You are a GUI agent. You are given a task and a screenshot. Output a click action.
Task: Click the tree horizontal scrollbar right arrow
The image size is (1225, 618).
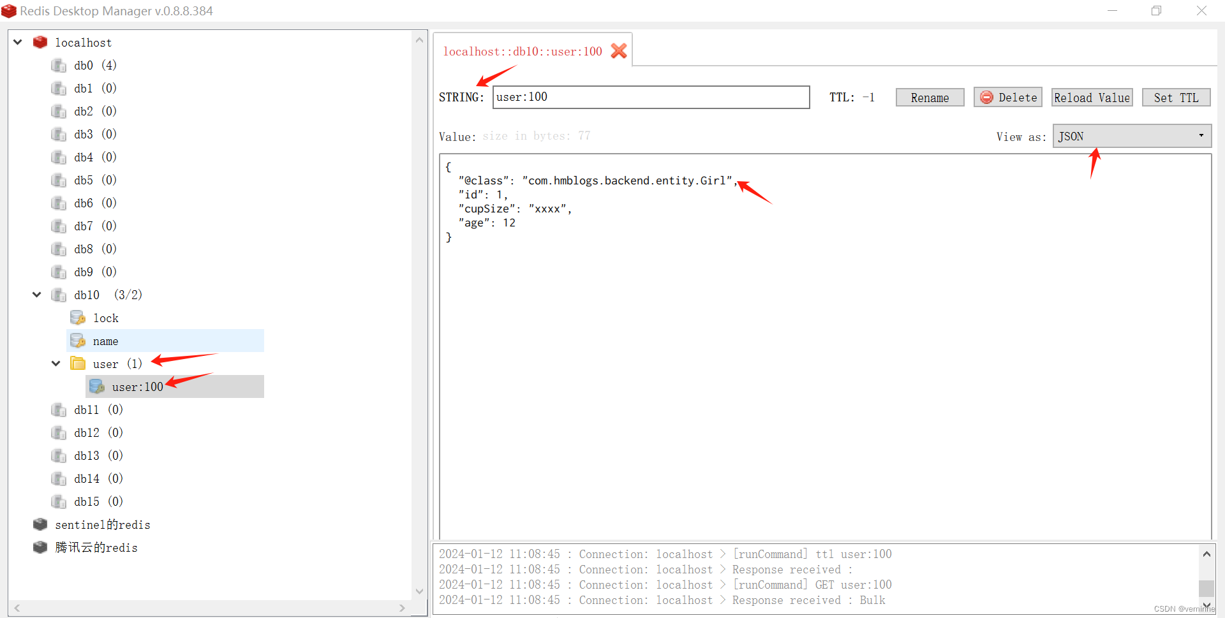pyautogui.click(x=402, y=608)
